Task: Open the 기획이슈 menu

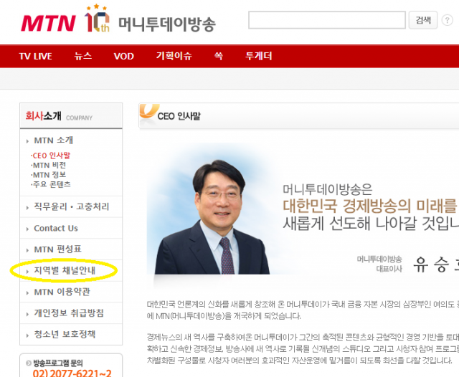Action: point(174,56)
